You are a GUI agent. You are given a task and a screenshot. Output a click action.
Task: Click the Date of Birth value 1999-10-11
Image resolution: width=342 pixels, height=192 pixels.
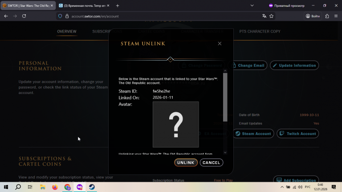point(309,115)
